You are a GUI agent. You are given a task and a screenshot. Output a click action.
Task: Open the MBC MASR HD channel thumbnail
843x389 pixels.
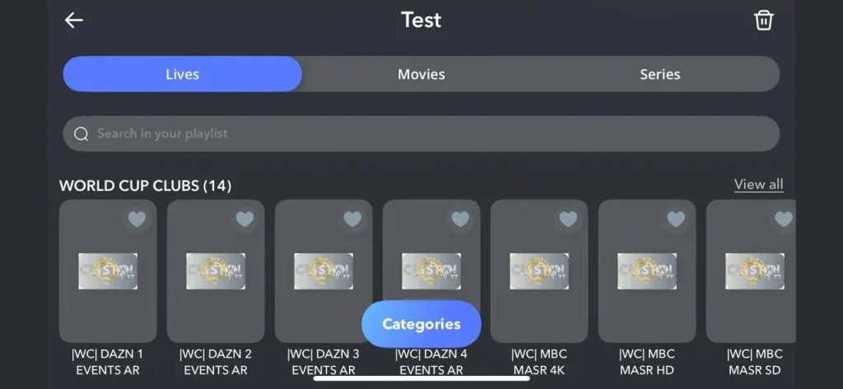tap(647, 271)
